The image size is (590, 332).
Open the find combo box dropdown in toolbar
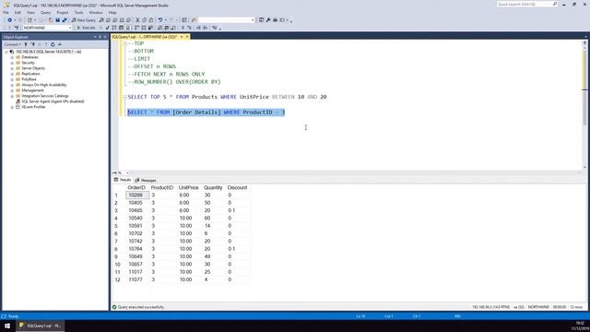click(253, 20)
